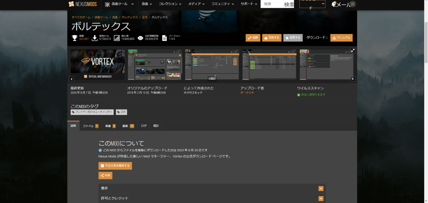428x203 pixels.
Task: Open the サポート menu
Action: point(249,4)
